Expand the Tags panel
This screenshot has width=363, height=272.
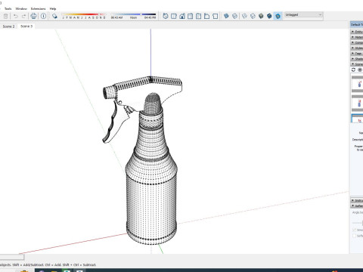point(357,54)
